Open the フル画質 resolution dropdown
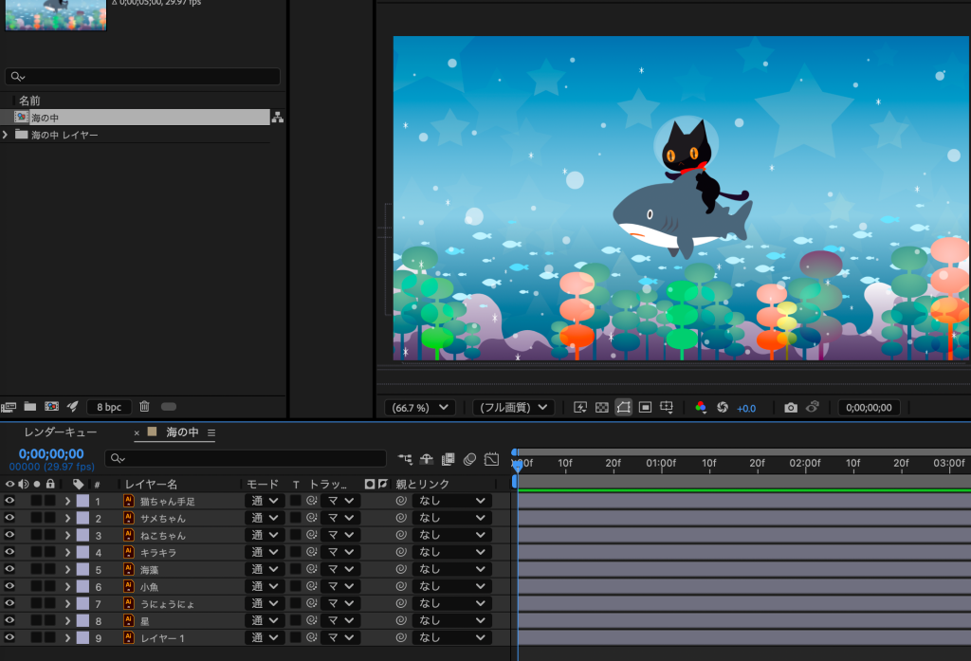The image size is (971, 661). click(513, 408)
